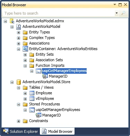
Task: Select the 'Associations' label
Action: pyautogui.click(x=39, y=43)
